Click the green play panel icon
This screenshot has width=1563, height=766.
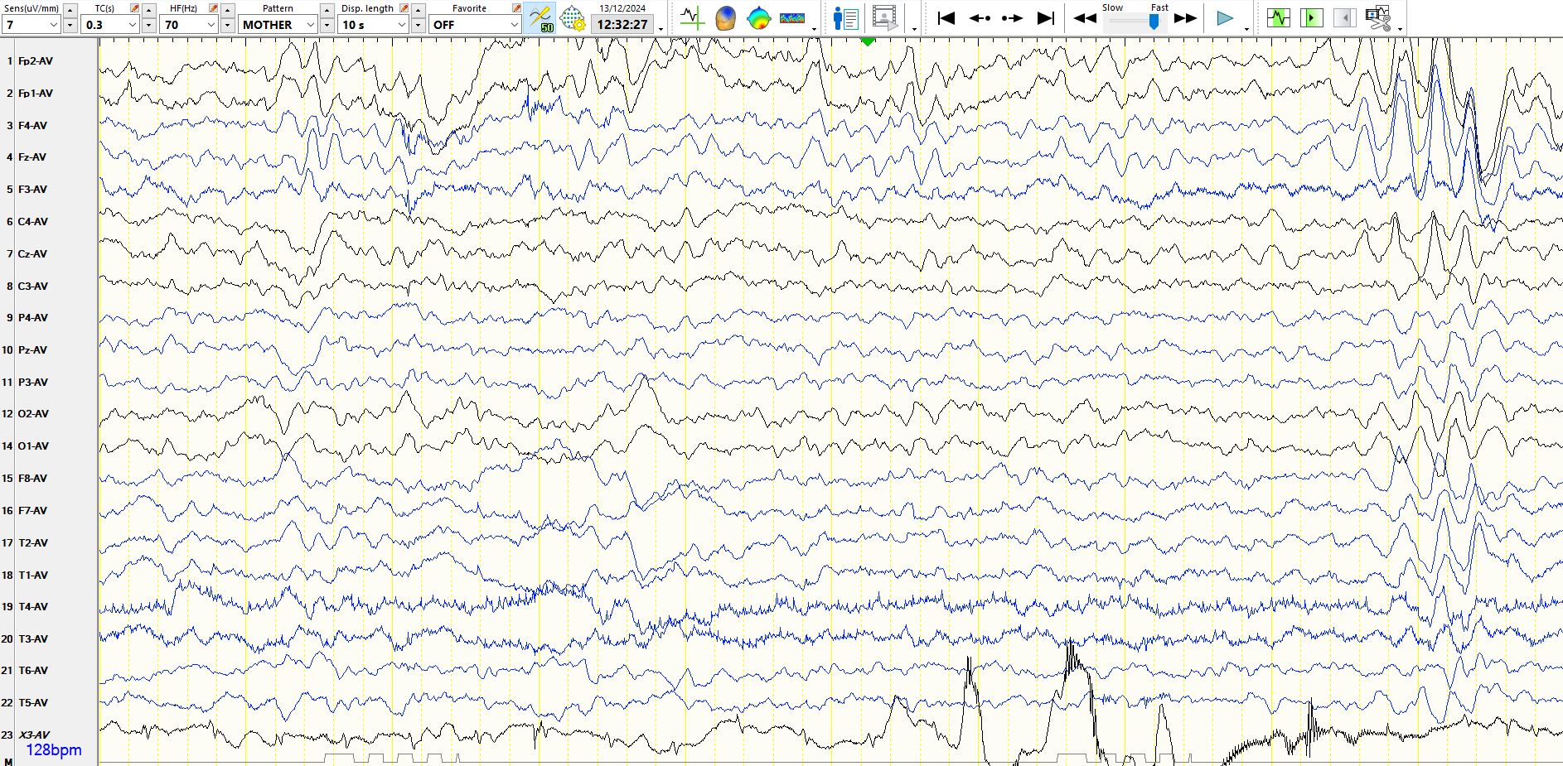coord(1312,17)
